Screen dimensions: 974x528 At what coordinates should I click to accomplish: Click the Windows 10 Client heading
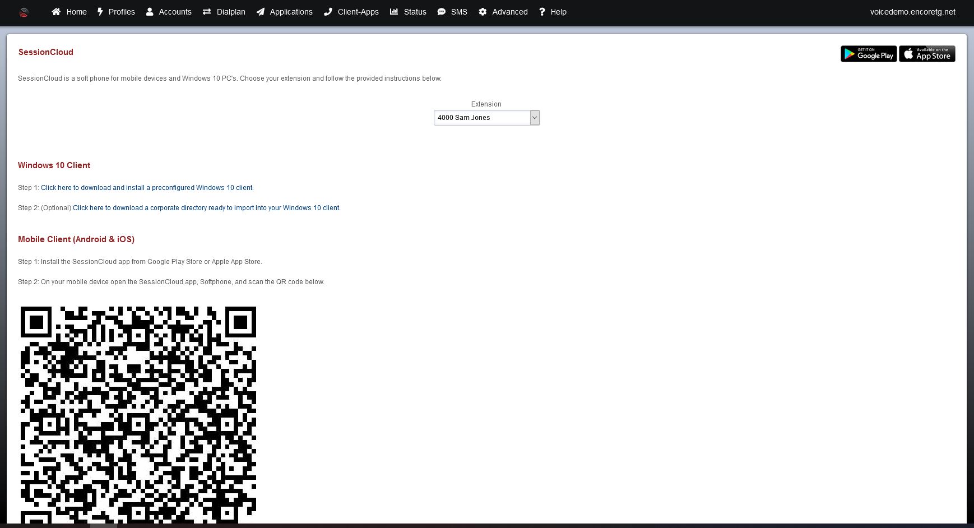tap(54, 165)
